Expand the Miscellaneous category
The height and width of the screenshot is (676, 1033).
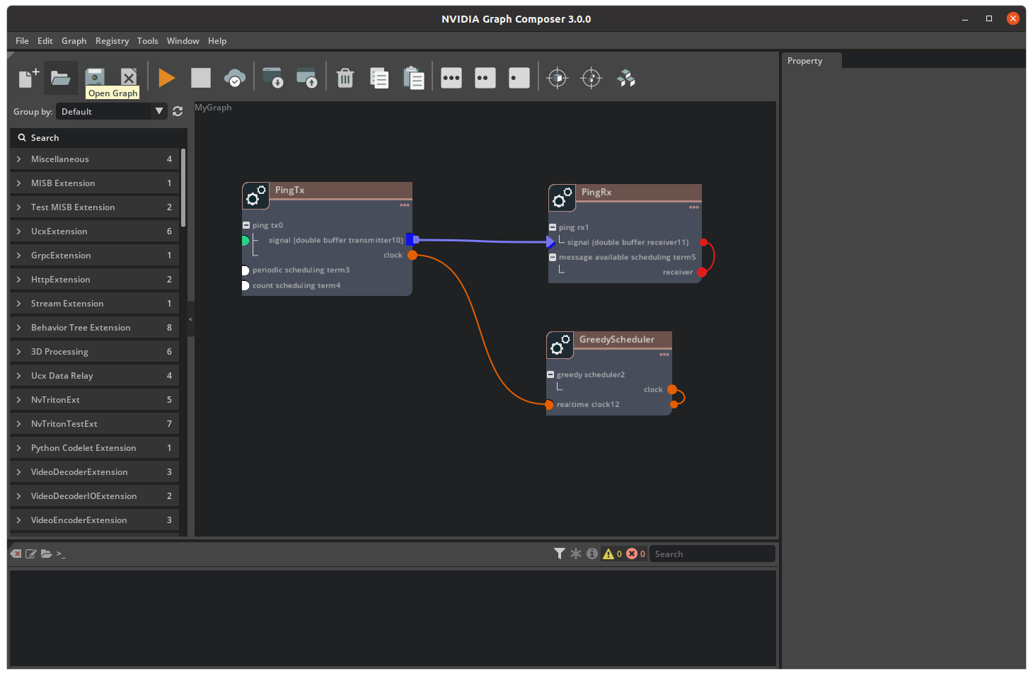pyautogui.click(x=95, y=159)
